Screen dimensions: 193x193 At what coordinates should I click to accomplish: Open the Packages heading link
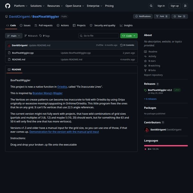[150, 108]
